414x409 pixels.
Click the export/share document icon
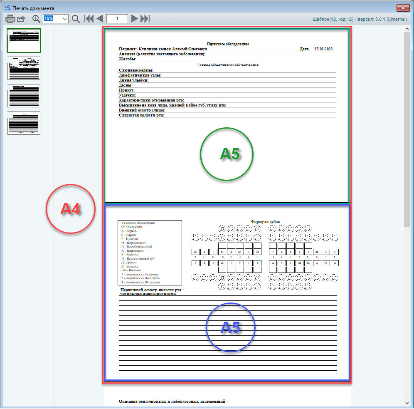[x=21, y=19]
